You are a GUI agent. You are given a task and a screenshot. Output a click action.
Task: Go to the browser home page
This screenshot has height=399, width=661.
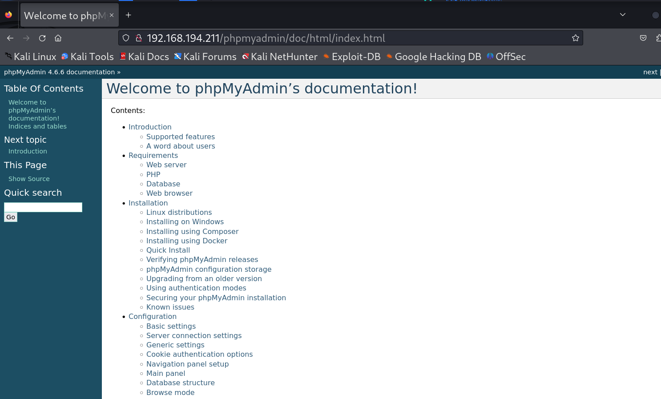click(58, 38)
